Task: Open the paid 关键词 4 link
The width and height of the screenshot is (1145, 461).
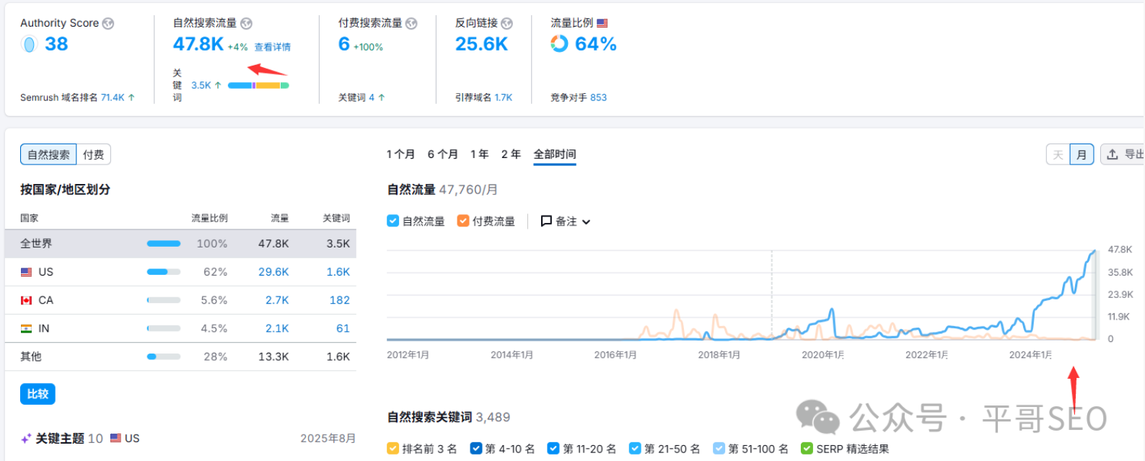Action: coord(372,97)
